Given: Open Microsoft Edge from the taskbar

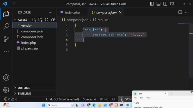Looking at the screenshot, I should coord(94,105).
